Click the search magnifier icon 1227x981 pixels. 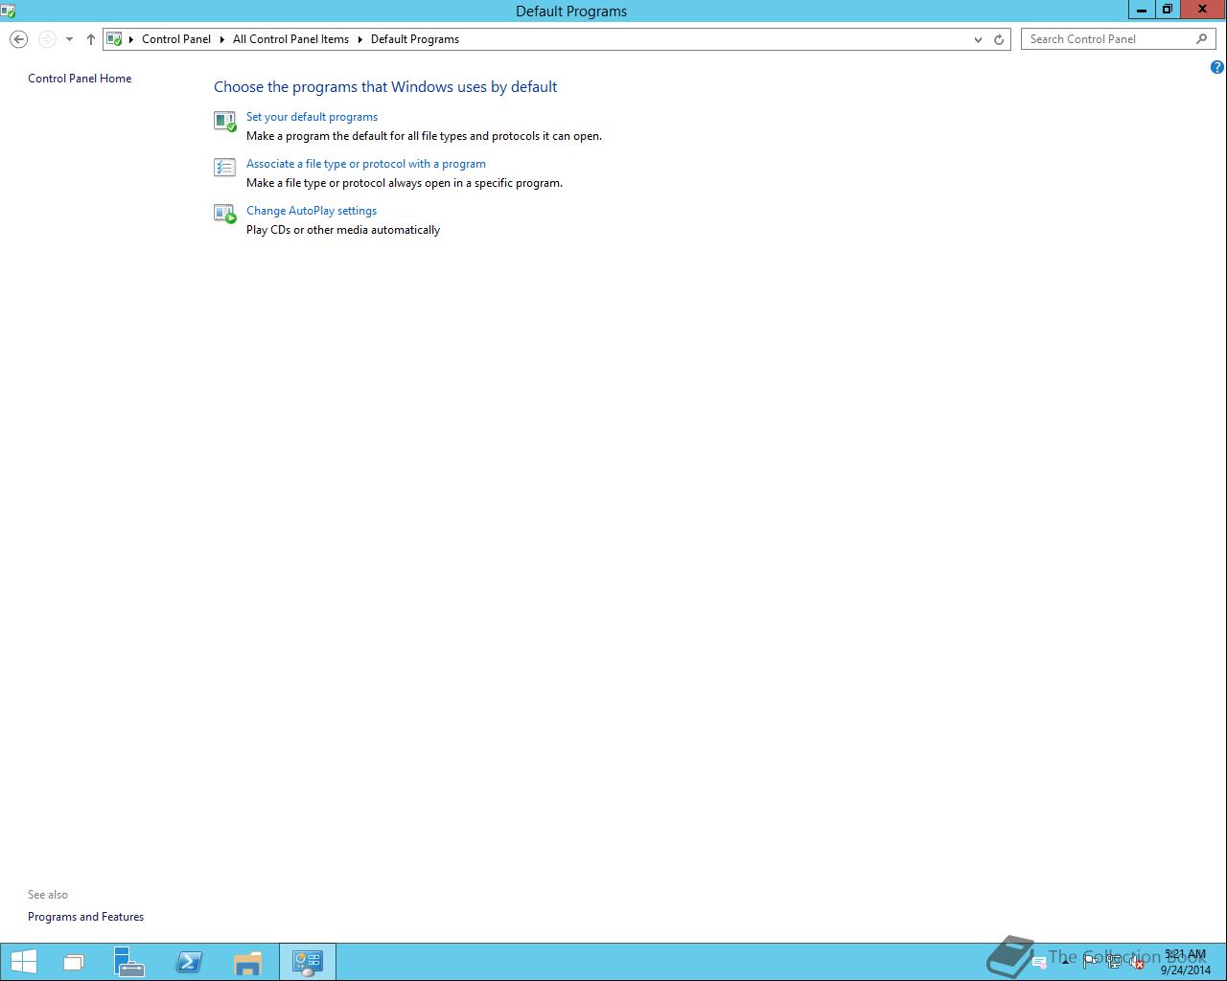tap(1202, 39)
